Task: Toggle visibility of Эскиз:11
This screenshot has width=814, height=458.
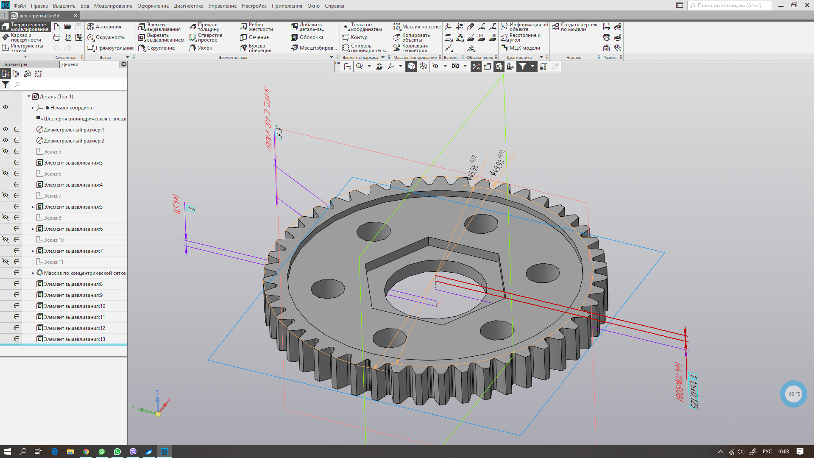Action: (6, 262)
